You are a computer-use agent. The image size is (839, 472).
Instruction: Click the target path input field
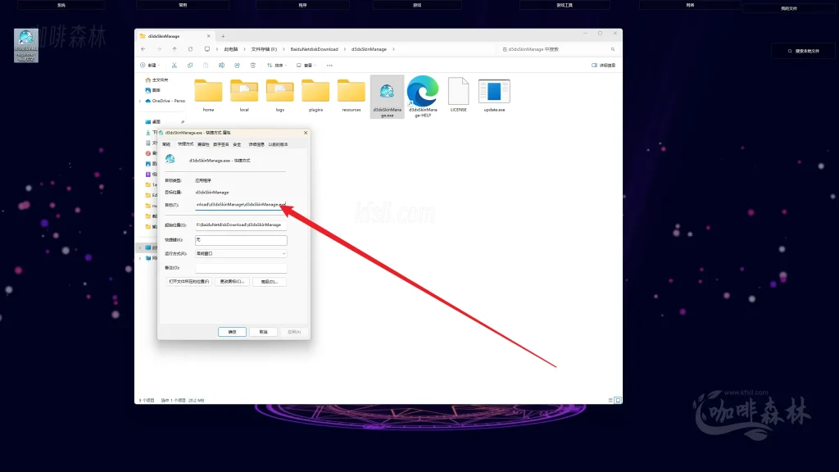tap(241, 204)
